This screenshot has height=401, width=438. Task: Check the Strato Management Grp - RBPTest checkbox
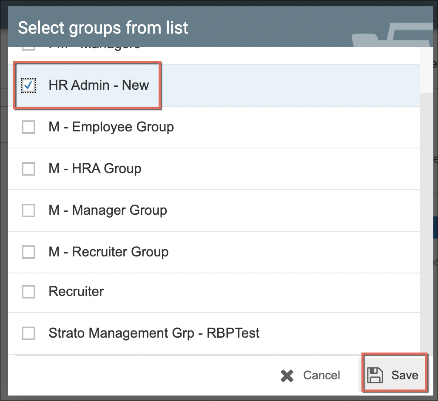[28, 333]
